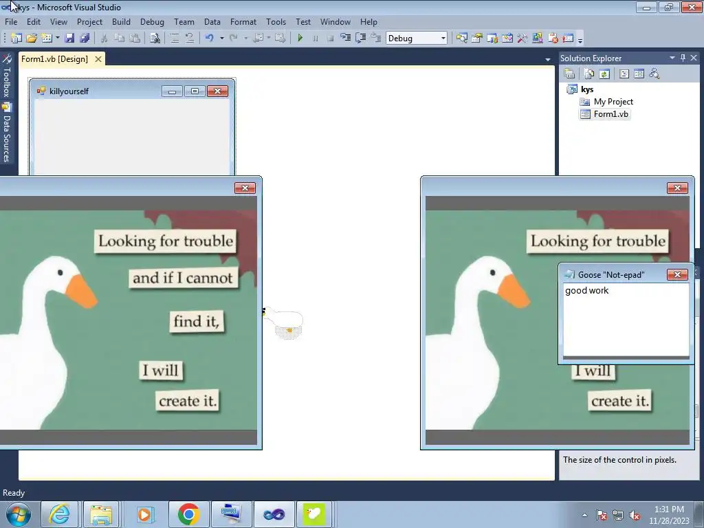This screenshot has height=528, width=704.
Task: Open the Toolbox via wrench and hammer icon
Action: pos(522,38)
